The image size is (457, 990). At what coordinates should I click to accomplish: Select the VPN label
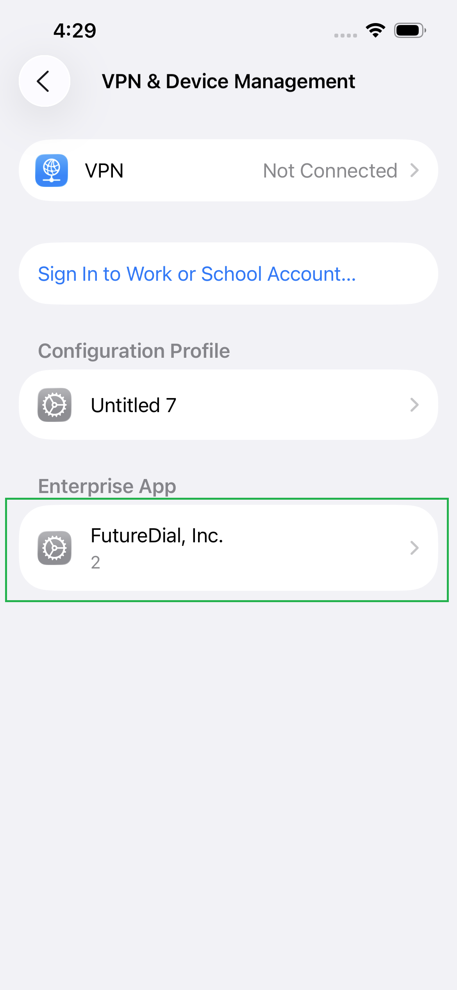(104, 171)
